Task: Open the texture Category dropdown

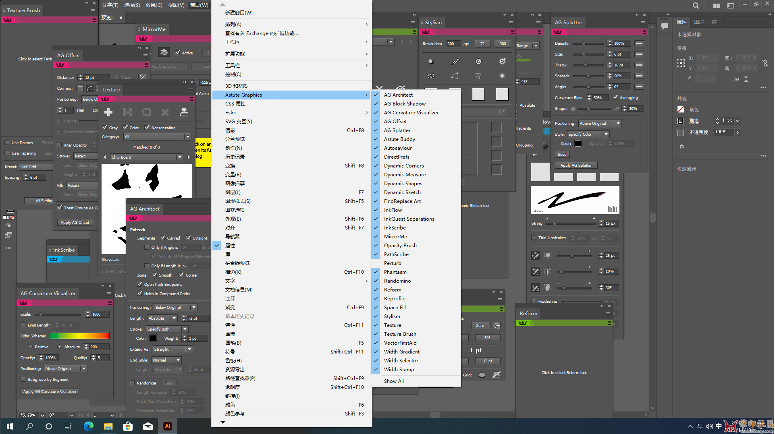Action: 157,137
